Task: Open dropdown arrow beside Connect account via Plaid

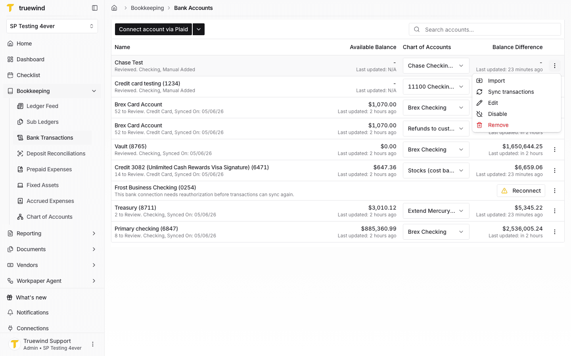Action: point(199,29)
